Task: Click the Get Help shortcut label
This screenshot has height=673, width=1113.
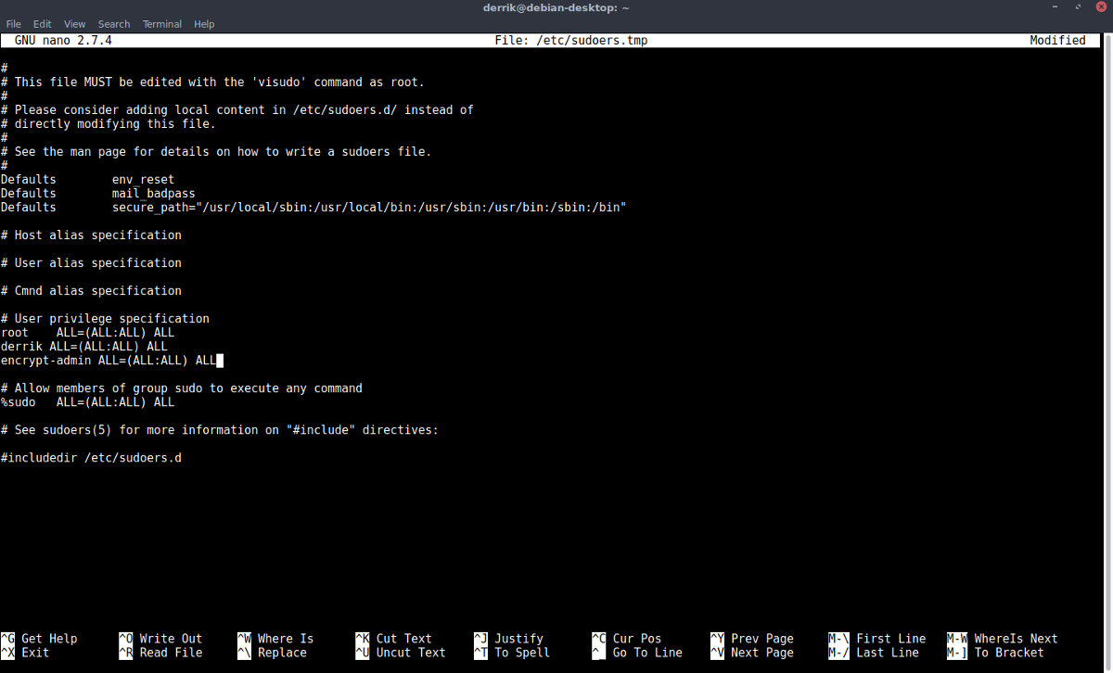Action: (x=49, y=639)
